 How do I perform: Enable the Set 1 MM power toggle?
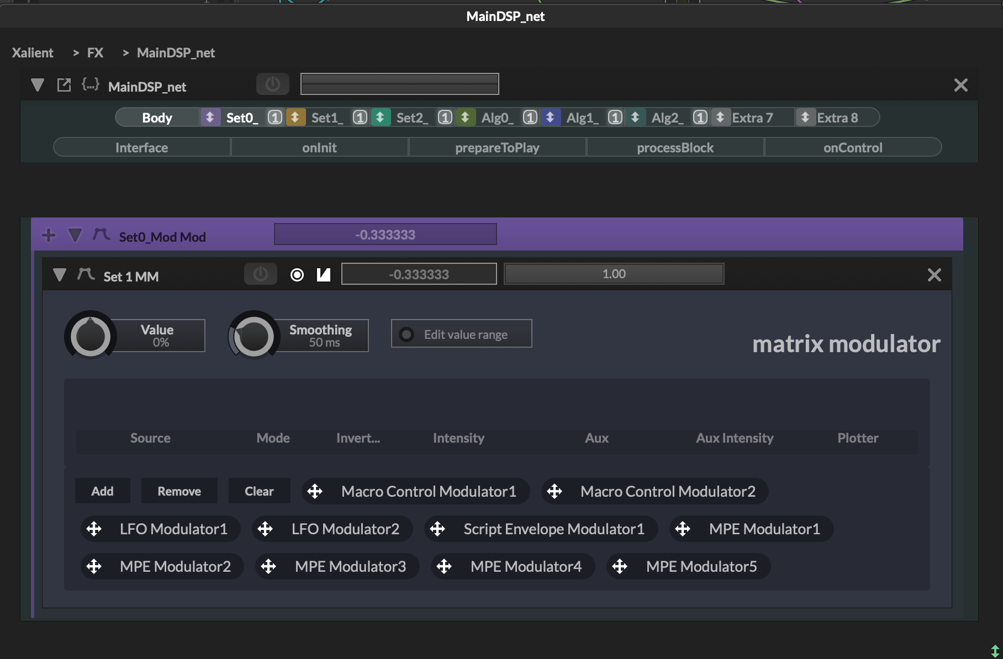pyautogui.click(x=260, y=273)
